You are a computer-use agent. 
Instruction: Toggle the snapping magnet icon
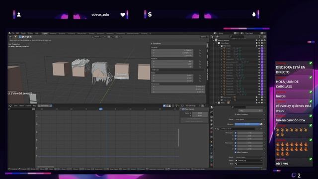[109, 37]
